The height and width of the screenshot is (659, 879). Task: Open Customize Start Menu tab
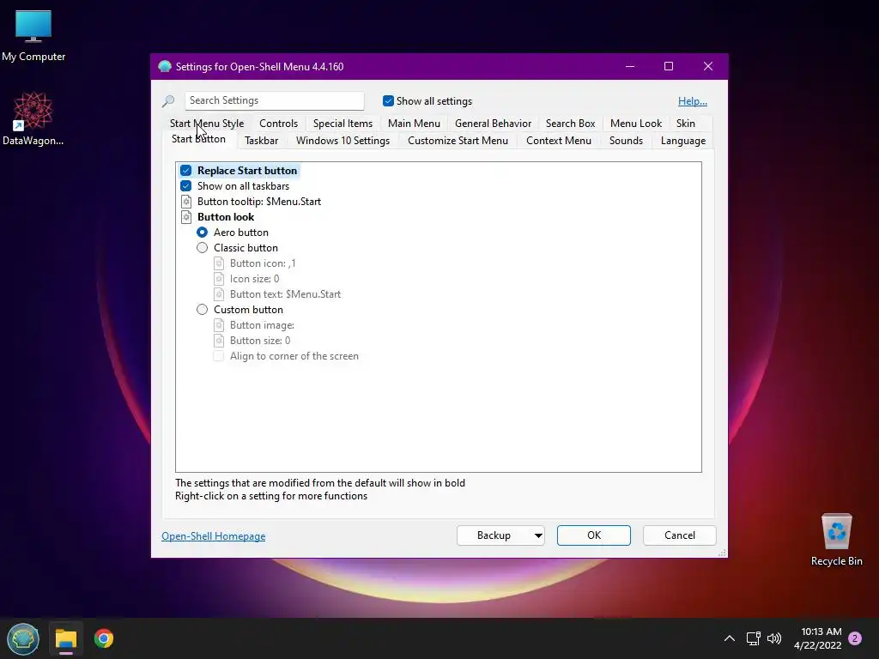coord(458,141)
